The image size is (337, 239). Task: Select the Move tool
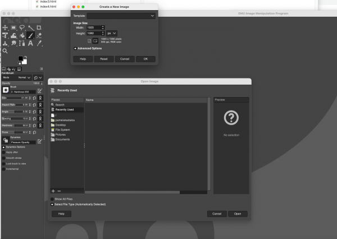pos(5,27)
